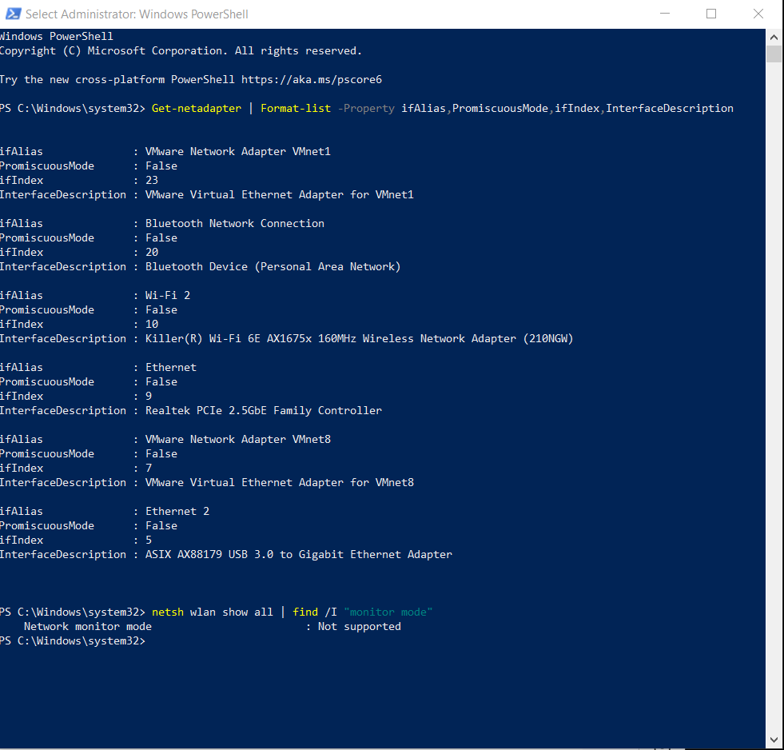Image resolution: width=784 pixels, height=750 pixels.
Task: Click the 'Get-netadapter' command text
Action: click(196, 108)
